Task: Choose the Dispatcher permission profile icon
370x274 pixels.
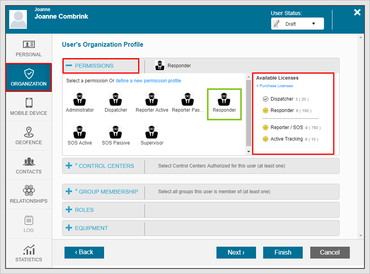Action: point(115,99)
